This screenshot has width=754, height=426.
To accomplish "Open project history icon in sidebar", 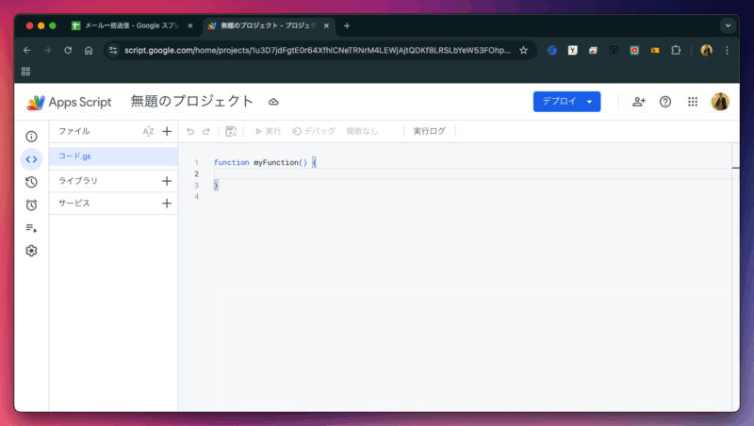I will [x=31, y=182].
